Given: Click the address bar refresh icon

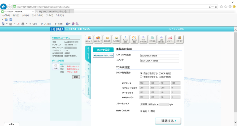Looking at the screenshot, I should point(216,7).
